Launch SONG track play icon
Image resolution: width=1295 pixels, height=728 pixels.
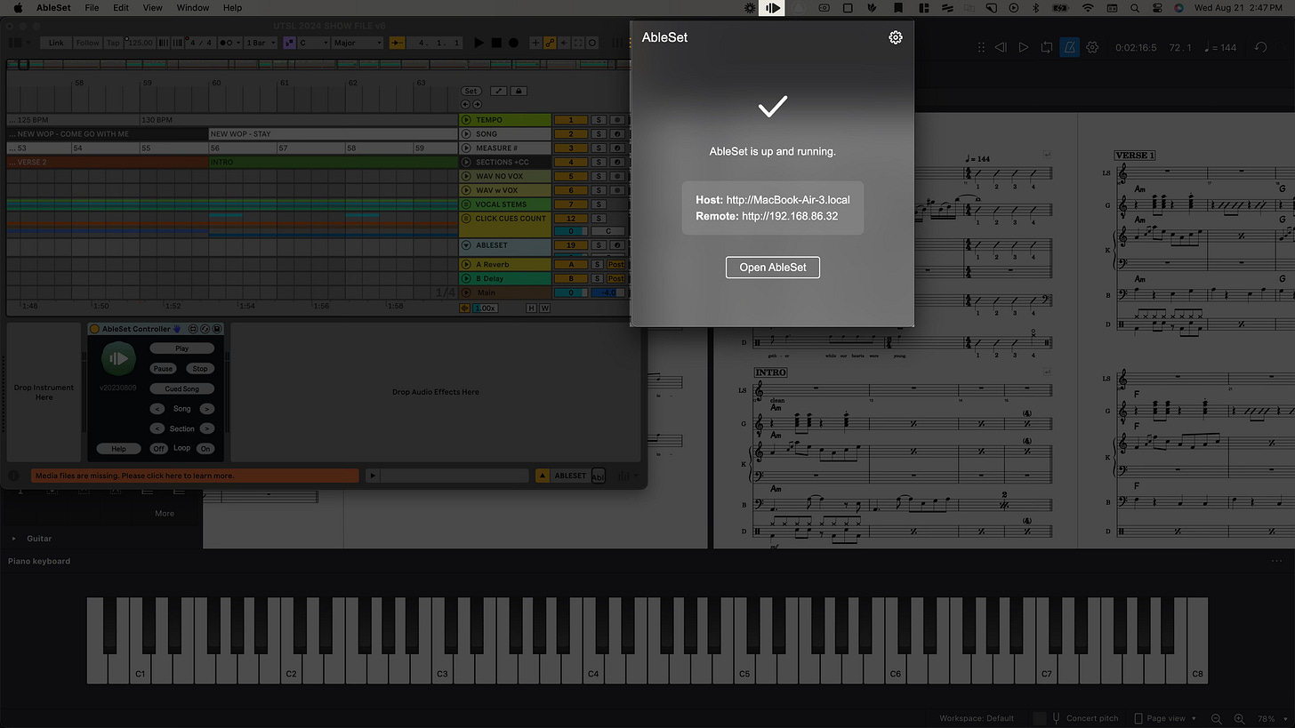[466, 133]
